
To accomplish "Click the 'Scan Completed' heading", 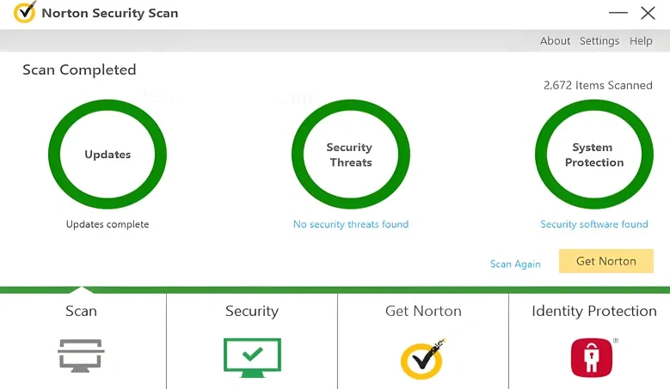I will pos(79,70).
